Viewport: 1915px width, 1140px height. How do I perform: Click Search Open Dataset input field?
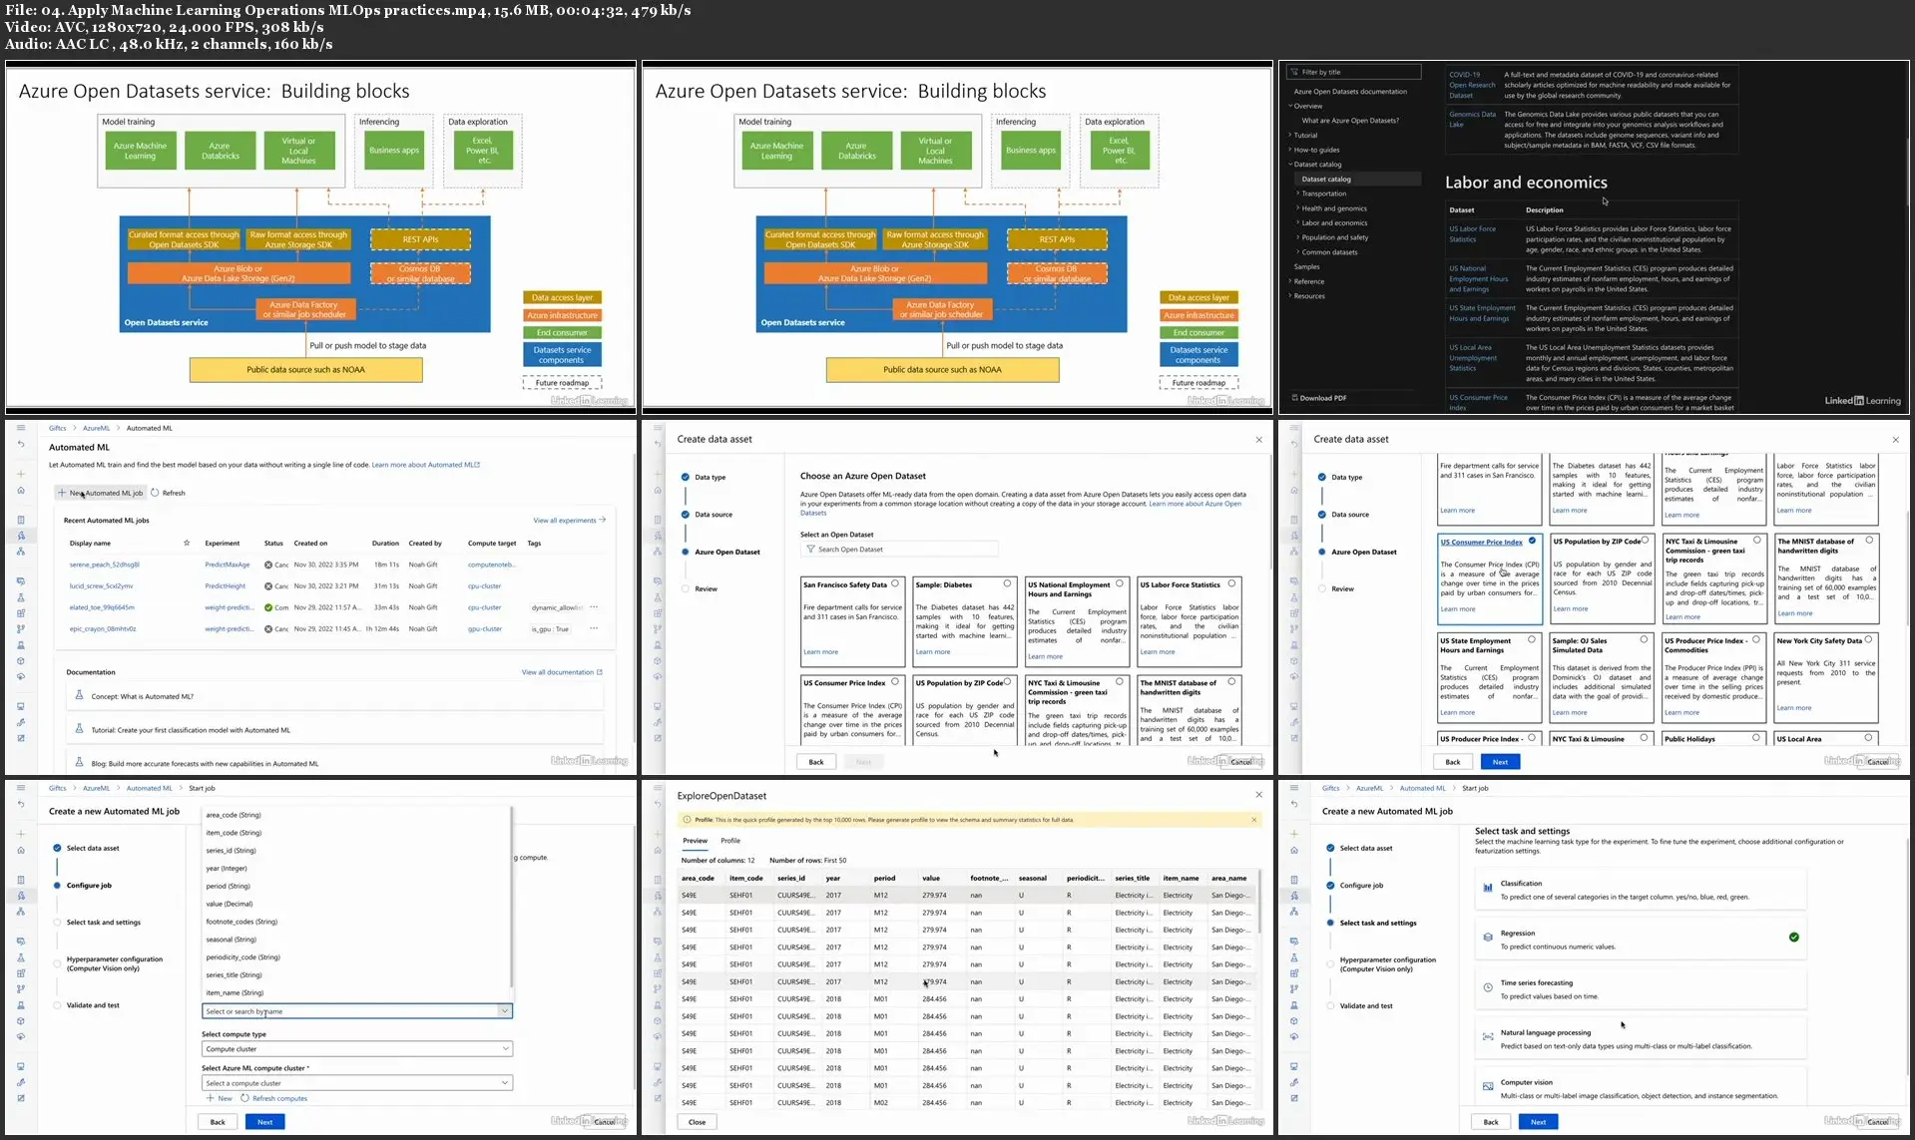[899, 550]
